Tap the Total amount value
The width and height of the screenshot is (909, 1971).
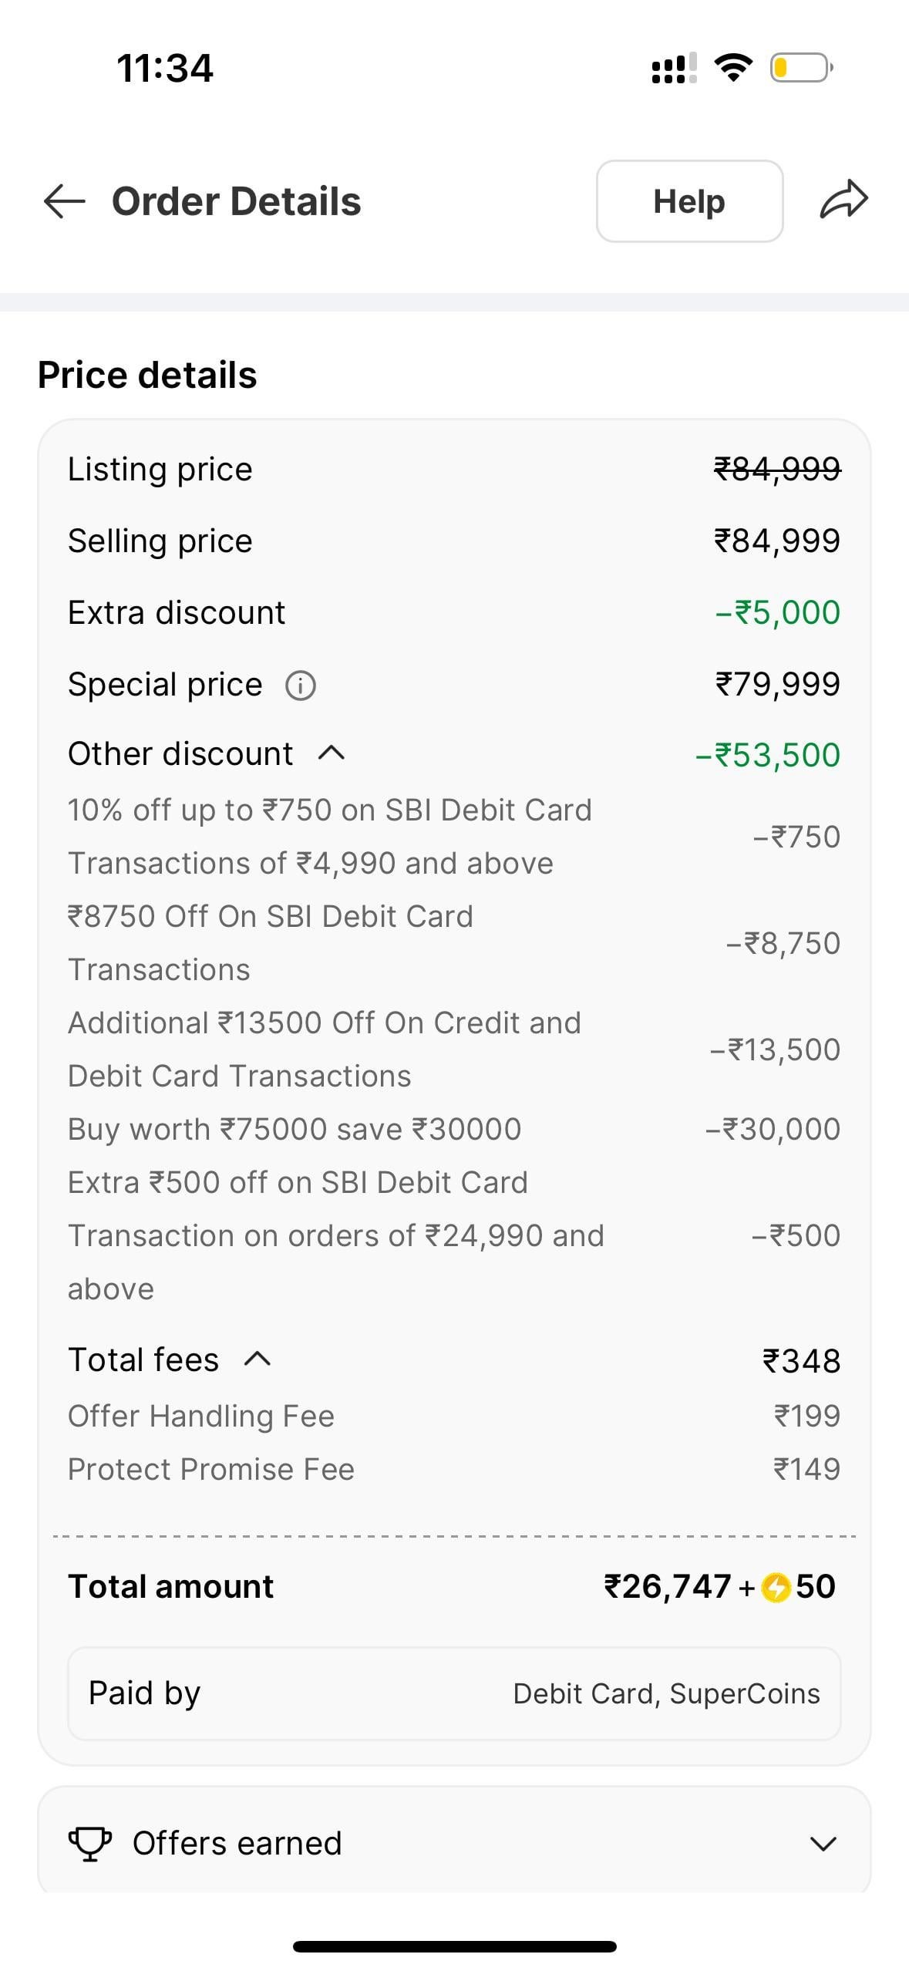click(719, 1587)
